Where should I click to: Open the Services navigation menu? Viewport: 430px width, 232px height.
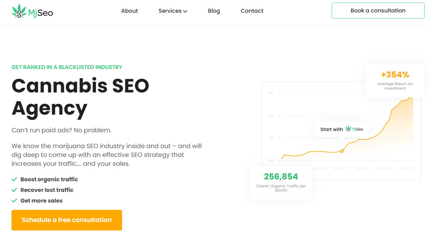[170, 11]
